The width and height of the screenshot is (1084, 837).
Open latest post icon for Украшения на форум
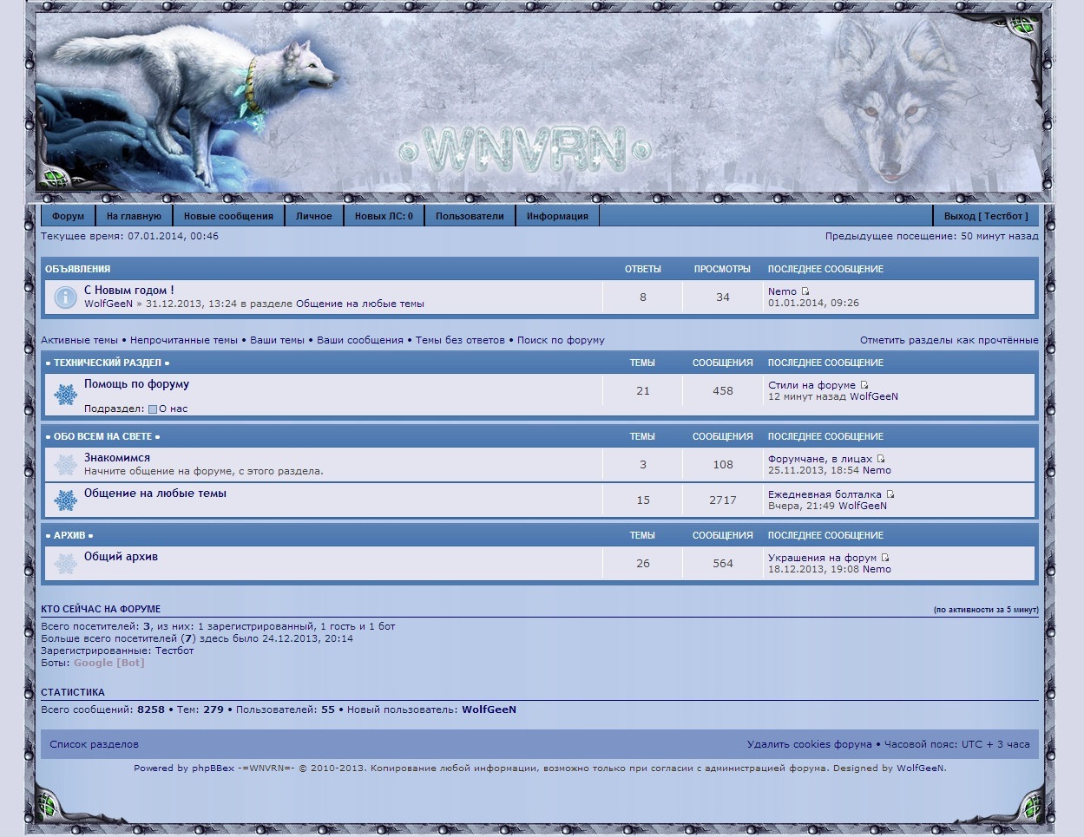[885, 558]
